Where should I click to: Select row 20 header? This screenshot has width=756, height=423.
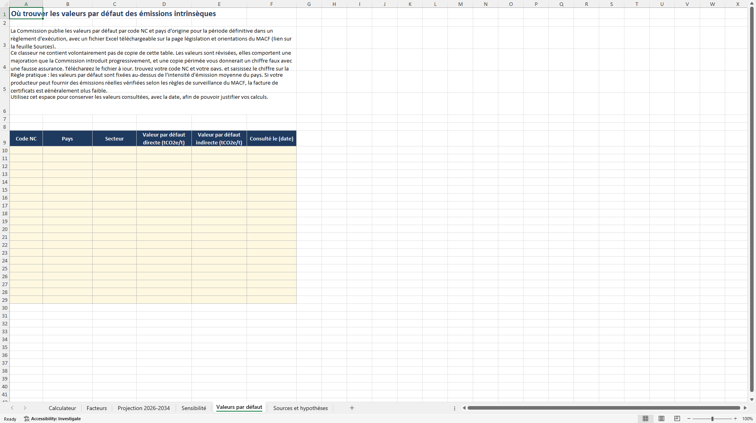tap(5, 229)
